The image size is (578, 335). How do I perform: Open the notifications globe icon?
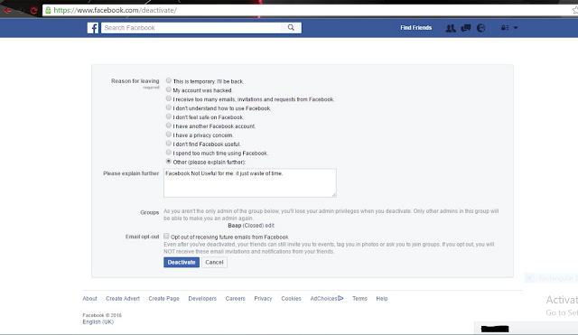481,28
